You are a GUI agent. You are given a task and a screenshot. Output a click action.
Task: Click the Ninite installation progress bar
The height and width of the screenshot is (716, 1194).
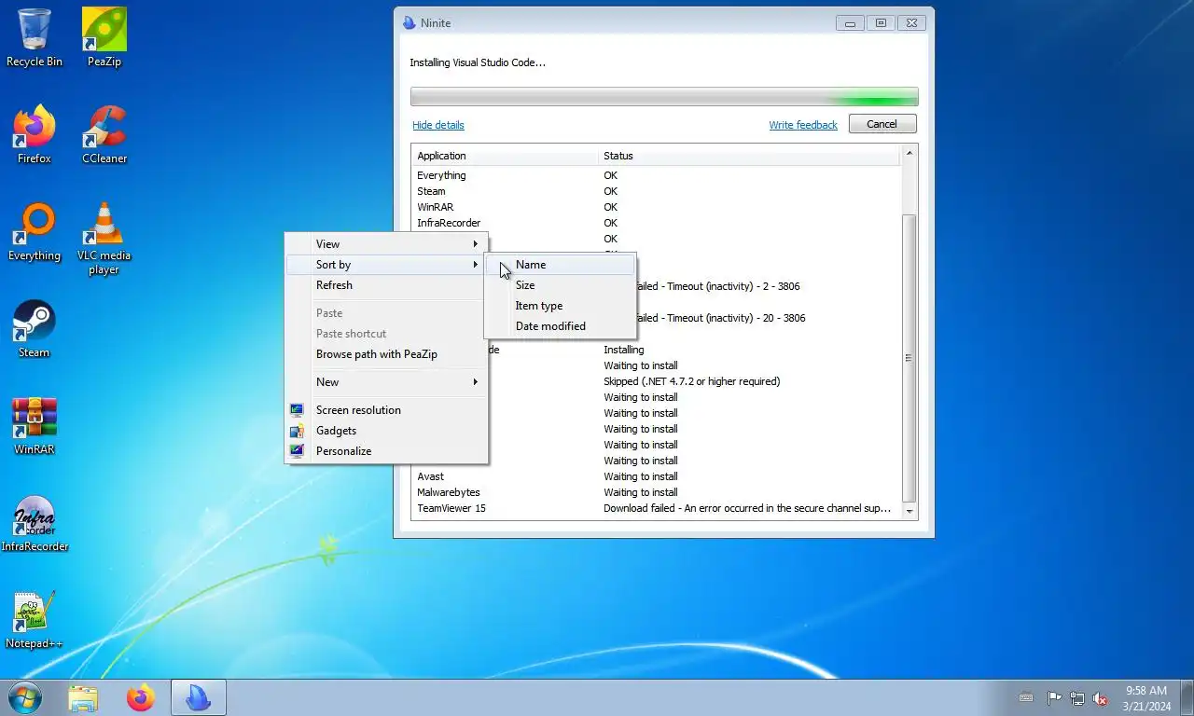(x=664, y=97)
